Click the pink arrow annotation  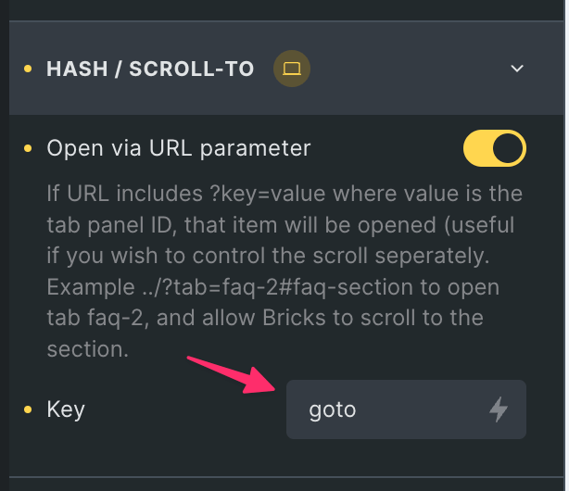(x=231, y=373)
